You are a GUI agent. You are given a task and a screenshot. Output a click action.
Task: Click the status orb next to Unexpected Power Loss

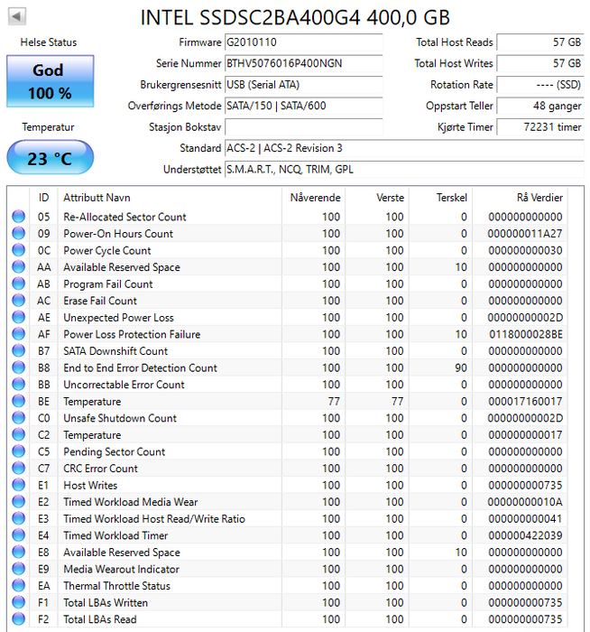point(18,318)
